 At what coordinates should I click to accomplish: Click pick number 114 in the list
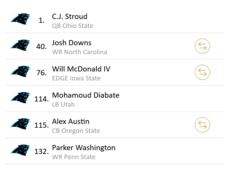tap(42, 99)
